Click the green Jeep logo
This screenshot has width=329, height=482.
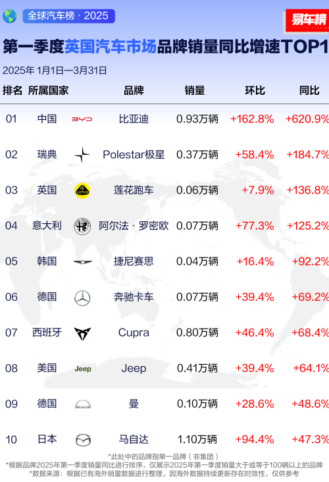(83, 369)
